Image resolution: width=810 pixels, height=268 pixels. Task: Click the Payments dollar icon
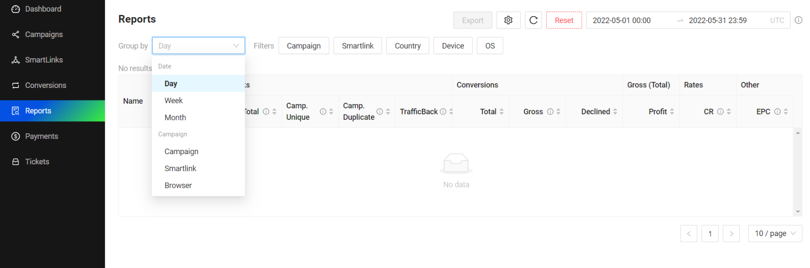pyautogui.click(x=16, y=136)
